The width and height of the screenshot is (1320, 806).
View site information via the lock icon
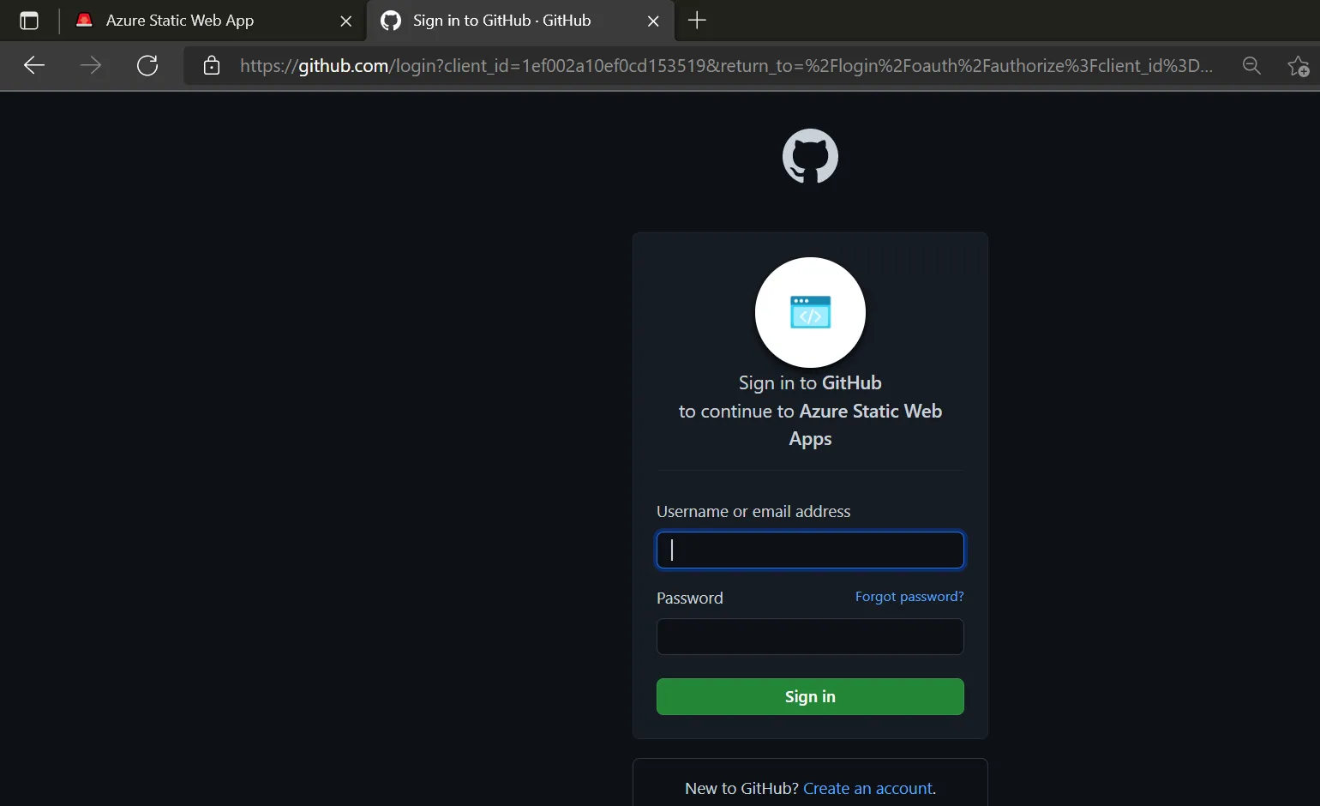pyautogui.click(x=212, y=66)
